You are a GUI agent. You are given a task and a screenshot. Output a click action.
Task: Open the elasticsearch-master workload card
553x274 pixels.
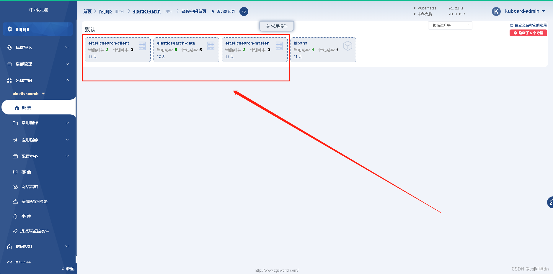coord(255,50)
